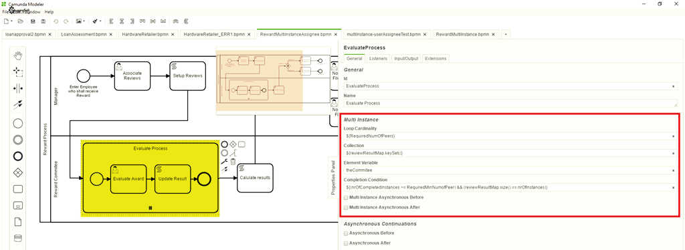Clear the Loop Cardinality field value
Image resolution: width=685 pixels, height=250 pixels.
point(673,136)
